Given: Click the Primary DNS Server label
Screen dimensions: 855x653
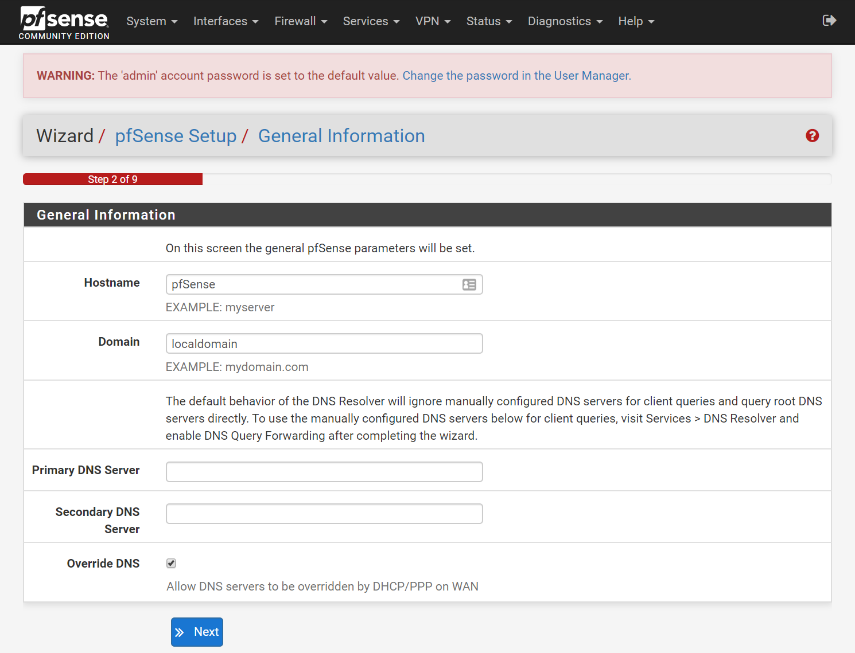Looking at the screenshot, I should coord(86,470).
